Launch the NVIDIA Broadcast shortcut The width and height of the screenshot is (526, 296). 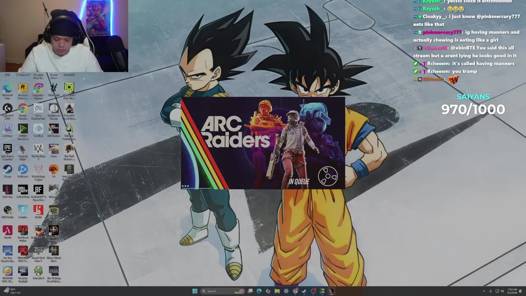point(23,132)
